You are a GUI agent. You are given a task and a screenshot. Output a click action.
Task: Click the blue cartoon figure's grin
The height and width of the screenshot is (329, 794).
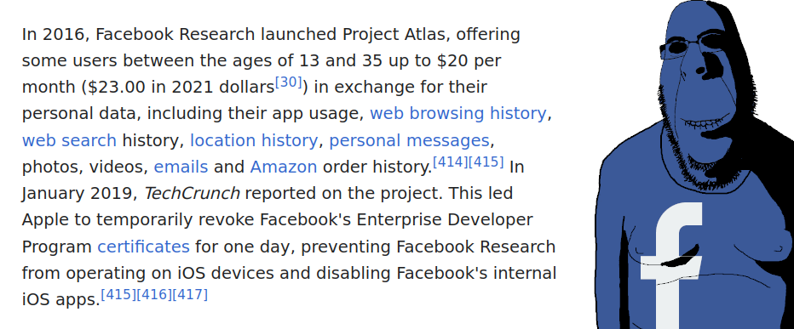tap(703, 122)
